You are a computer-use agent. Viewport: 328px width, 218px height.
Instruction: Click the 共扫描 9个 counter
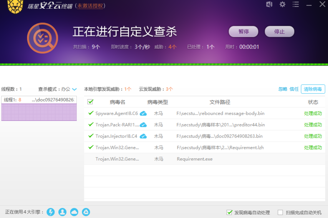click(x=87, y=47)
